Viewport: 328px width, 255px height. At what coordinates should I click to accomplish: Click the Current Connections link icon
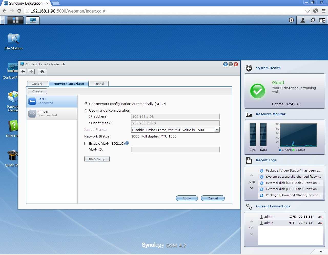[x=249, y=206]
